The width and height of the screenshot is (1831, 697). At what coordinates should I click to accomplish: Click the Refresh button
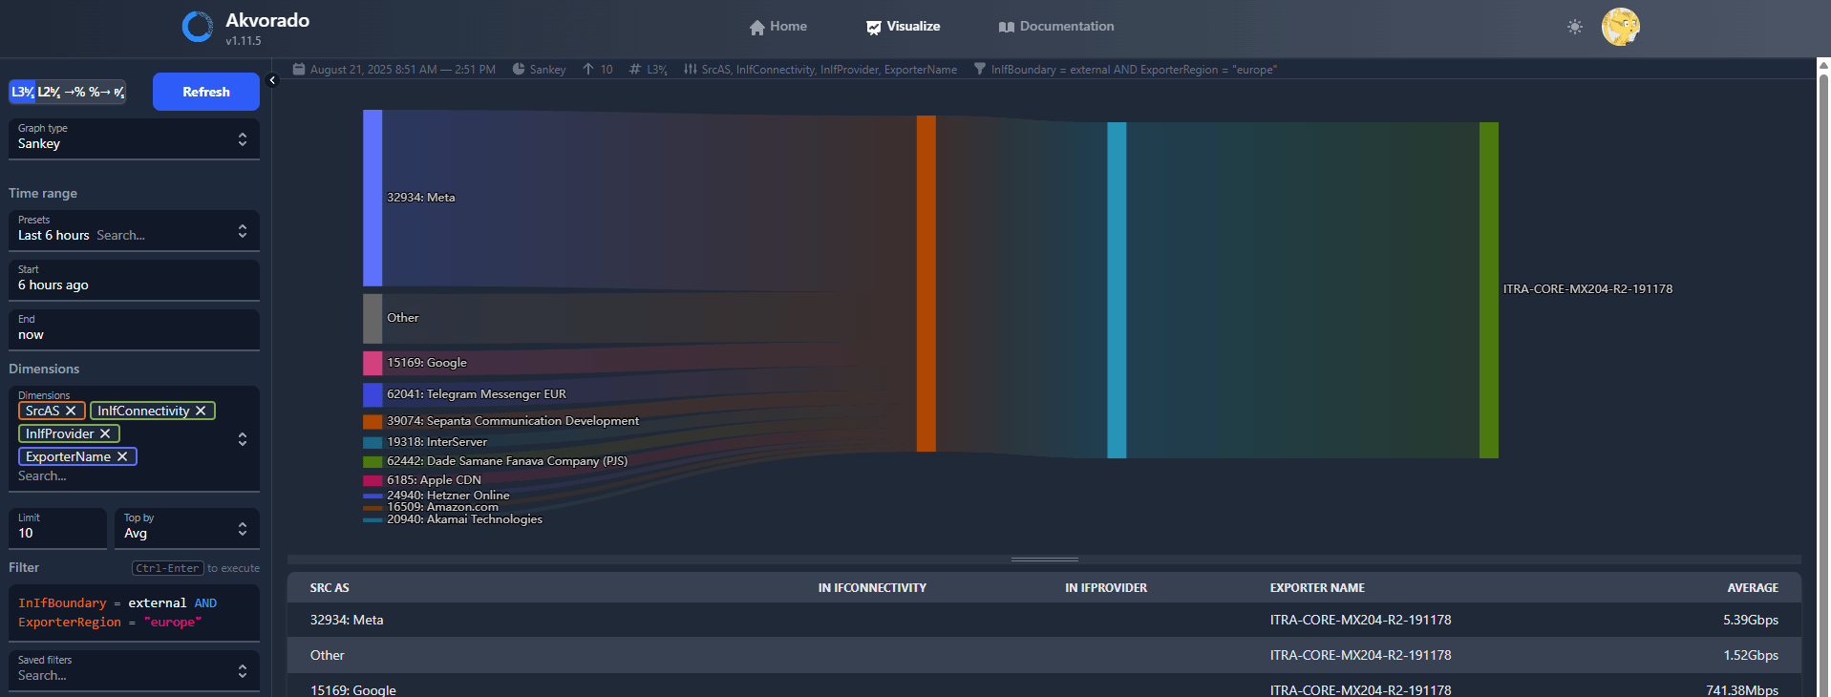click(205, 92)
